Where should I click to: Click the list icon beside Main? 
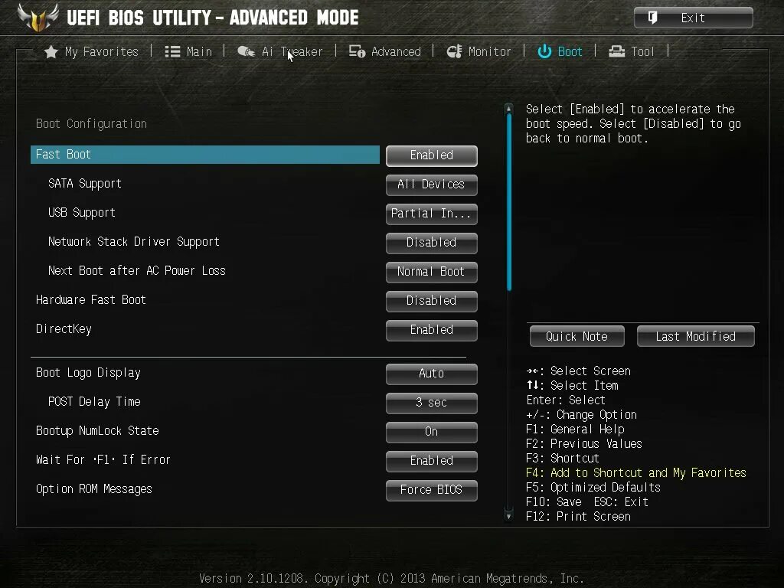coord(172,51)
